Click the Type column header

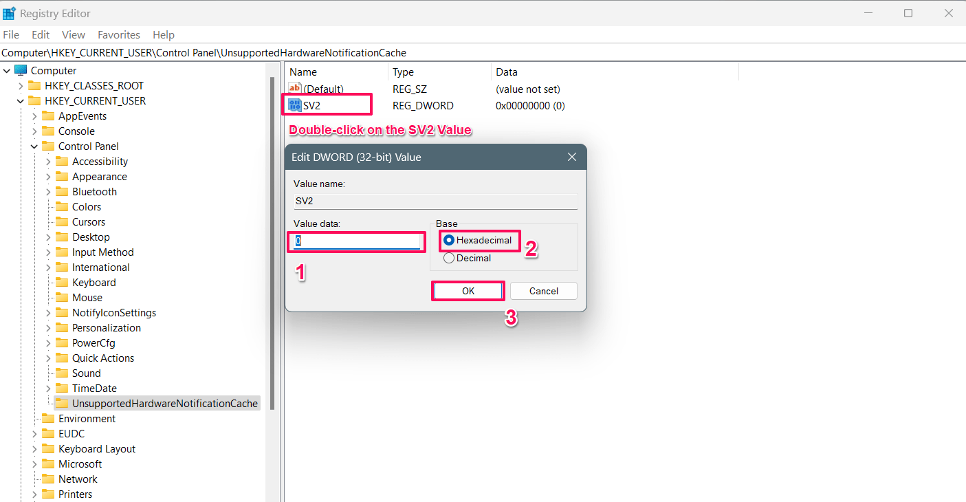(440, 72)
